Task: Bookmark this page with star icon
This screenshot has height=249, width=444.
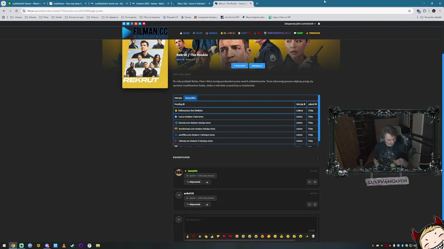Action: point(409,11)
